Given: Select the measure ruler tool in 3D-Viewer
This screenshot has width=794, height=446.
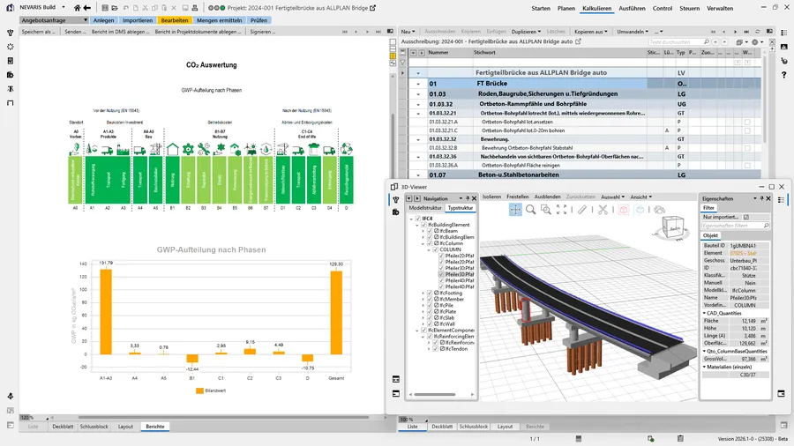Looking at the screenshot, I should click(x=582, y=210).
